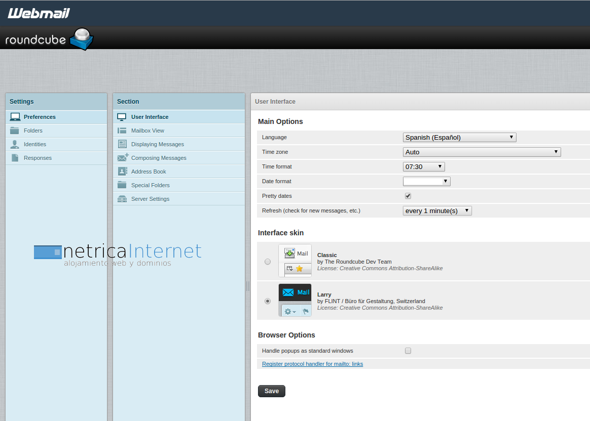Click the Preferences monitor icon
Viewport: 590px width, 421px height.
point(15,117)
